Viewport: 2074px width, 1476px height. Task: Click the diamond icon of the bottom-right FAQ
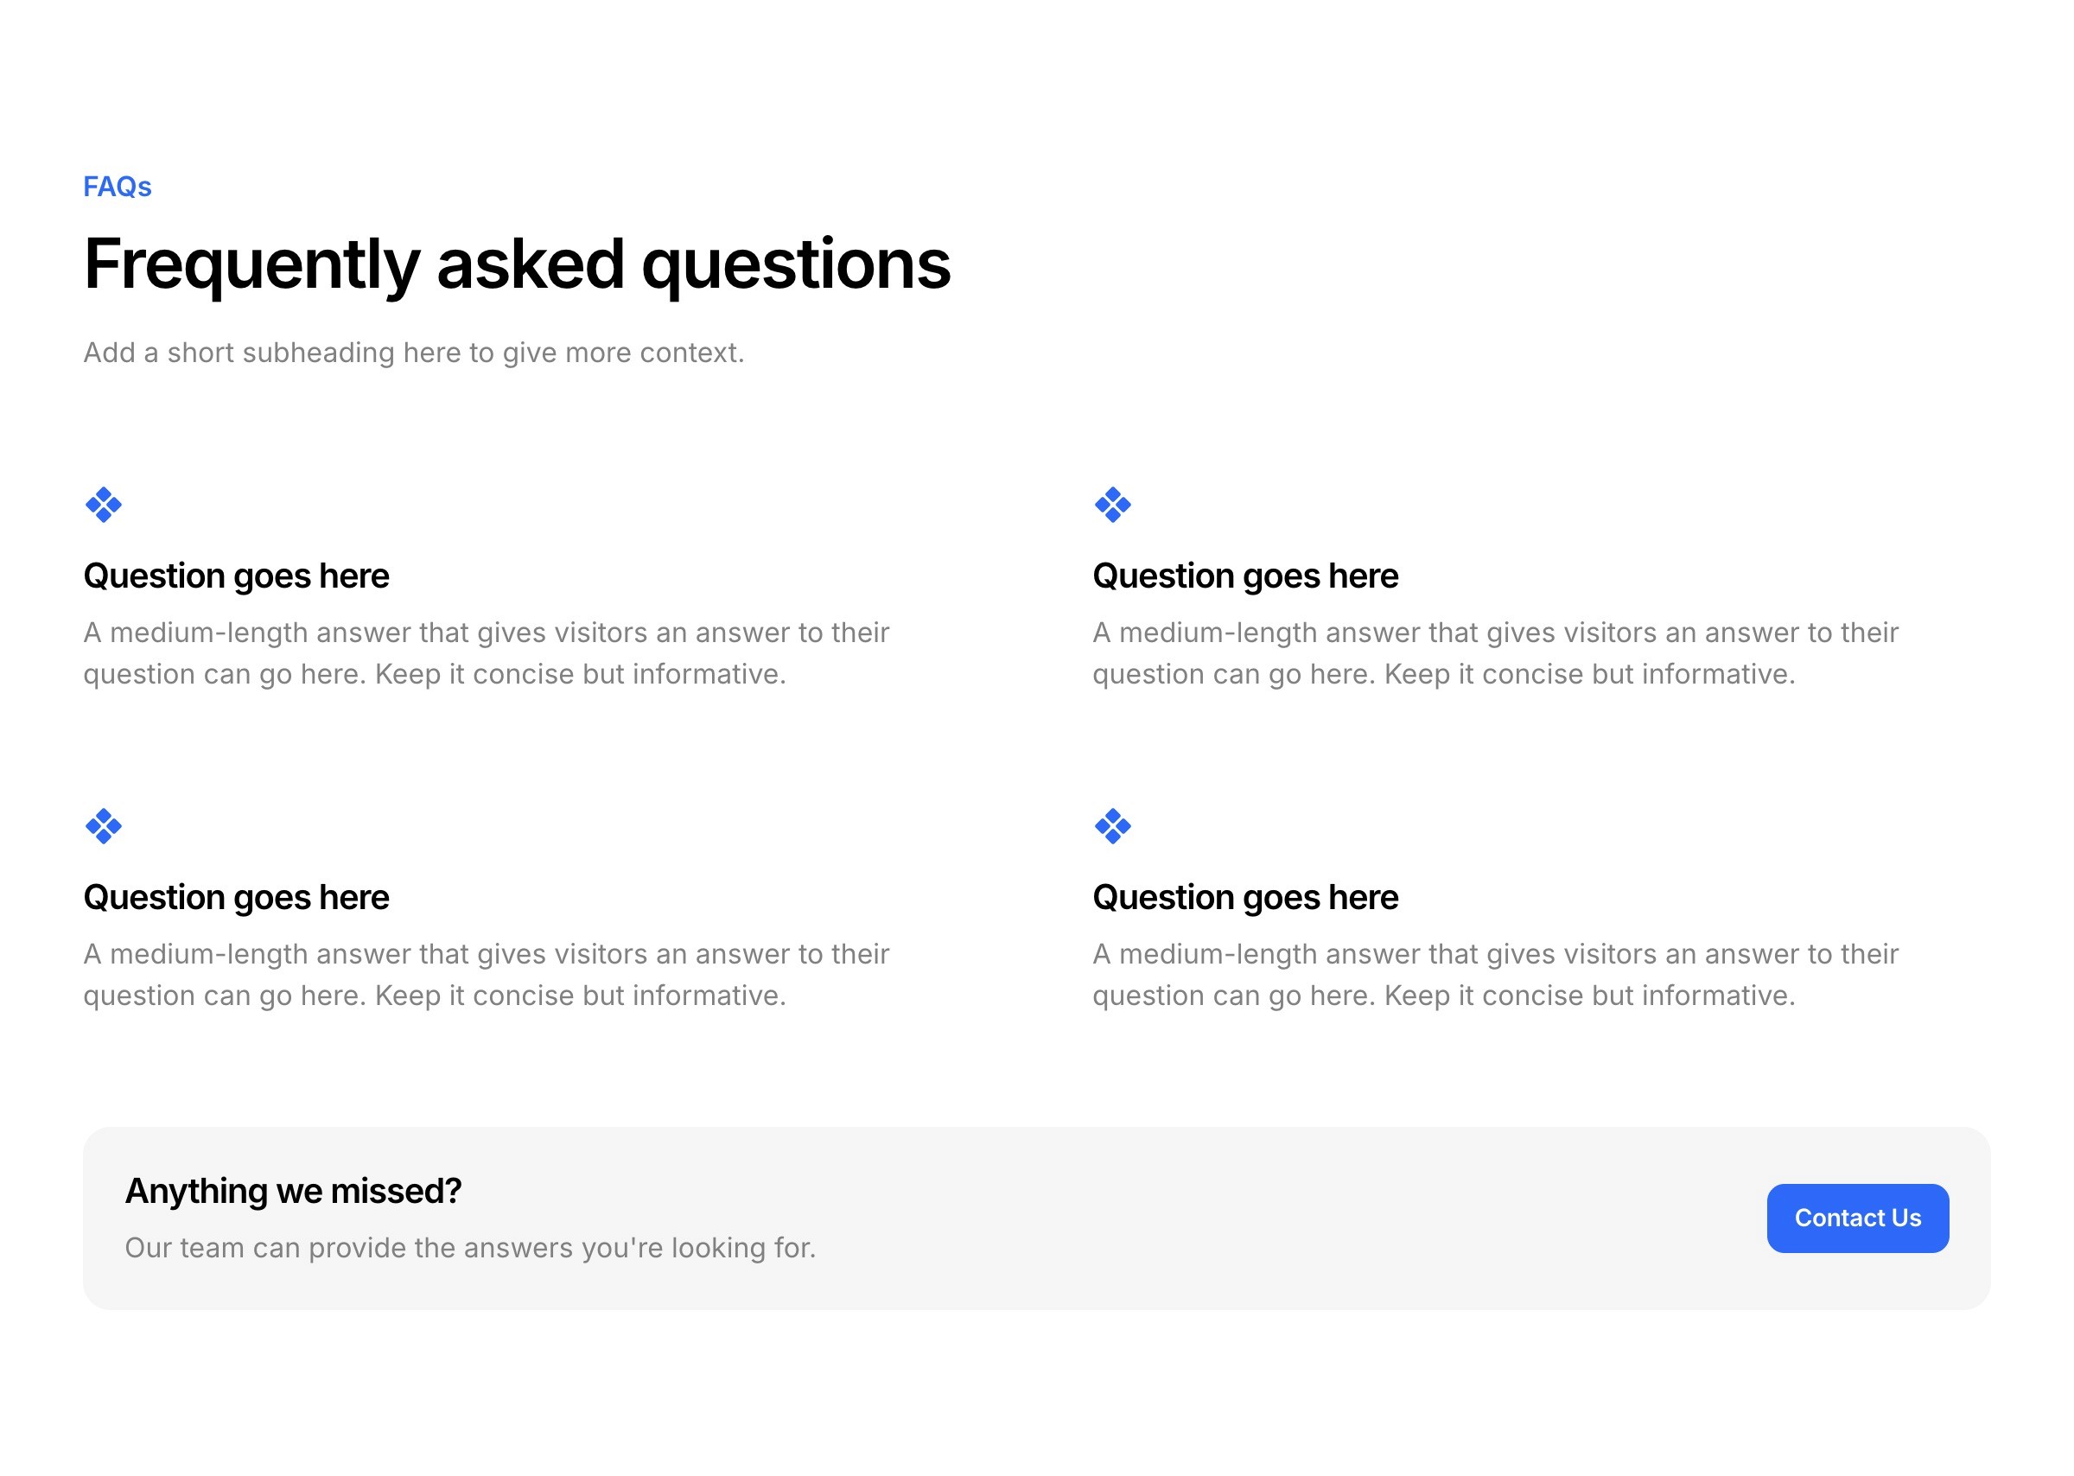pyautogui.click(x=1111, y=825)
